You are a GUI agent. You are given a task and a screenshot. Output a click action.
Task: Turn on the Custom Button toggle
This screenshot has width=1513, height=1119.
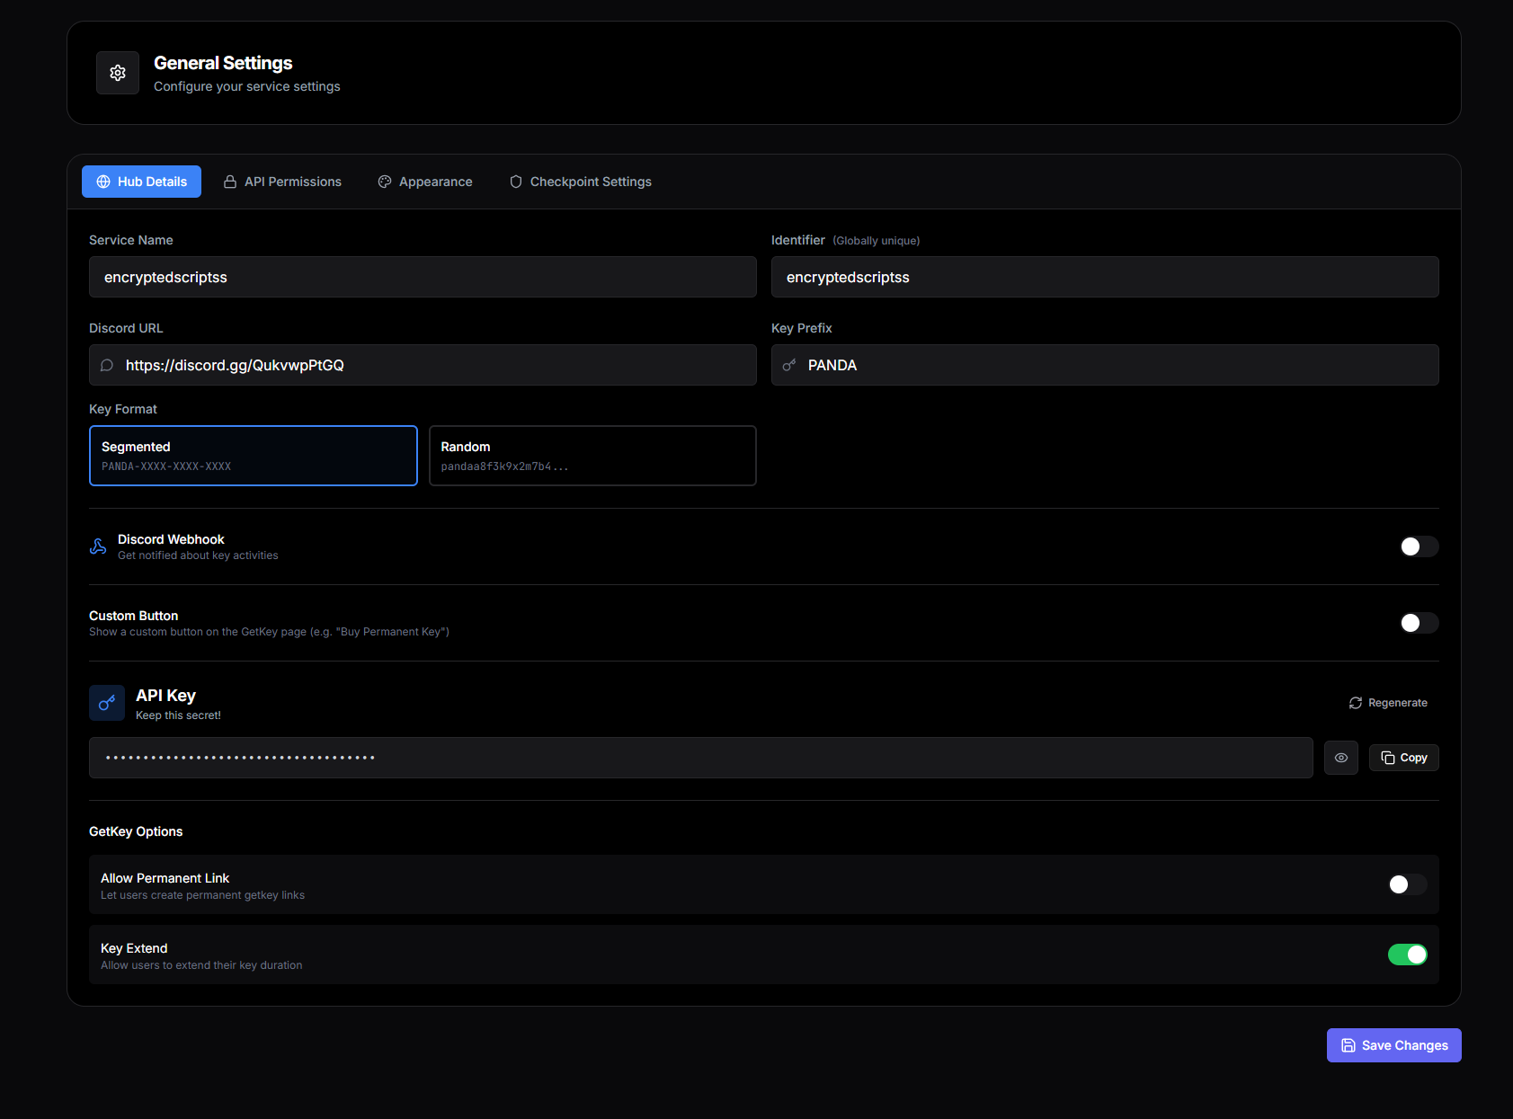click(x=1419, y=623)
